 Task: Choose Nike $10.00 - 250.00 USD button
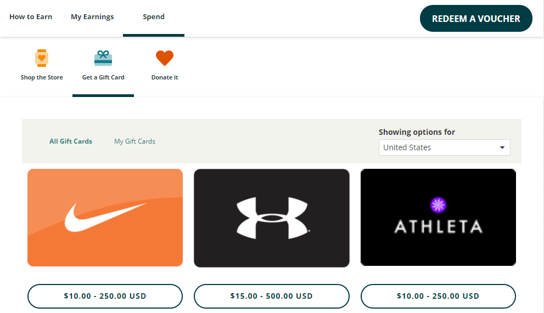coord(105,296)
